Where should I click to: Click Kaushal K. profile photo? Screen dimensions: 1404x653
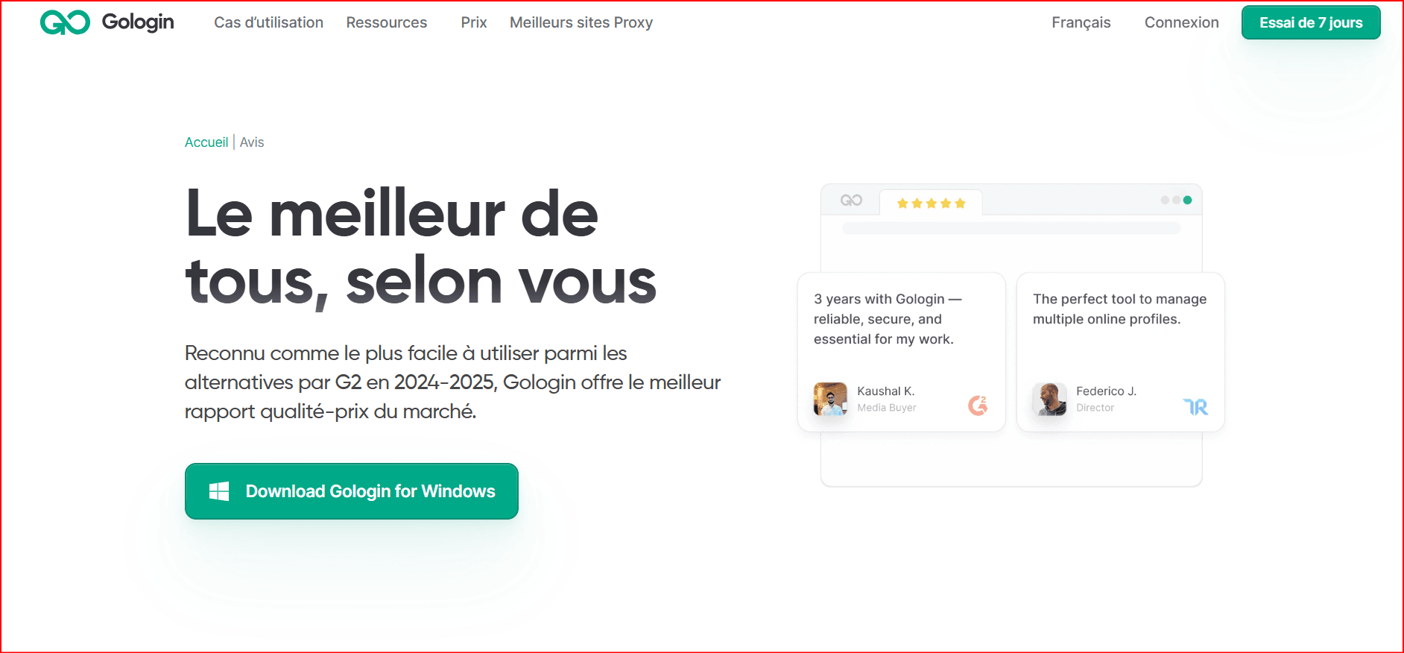pyautogui.click(x=830, y=399)
